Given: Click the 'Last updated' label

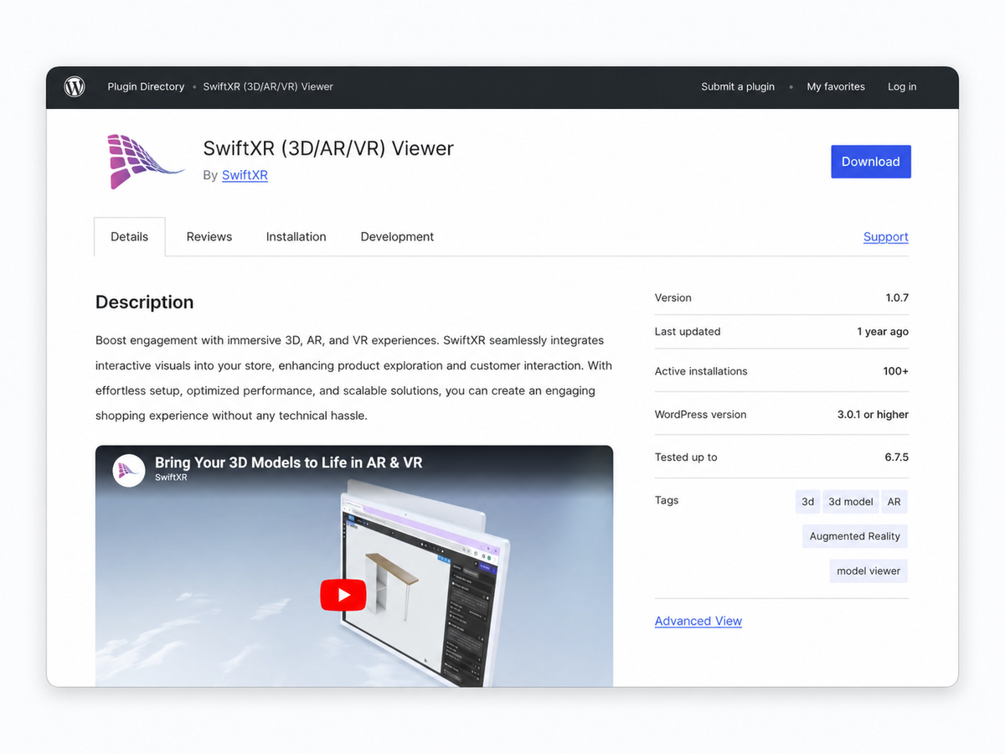Looking at the screenshot, I should 688,332.
